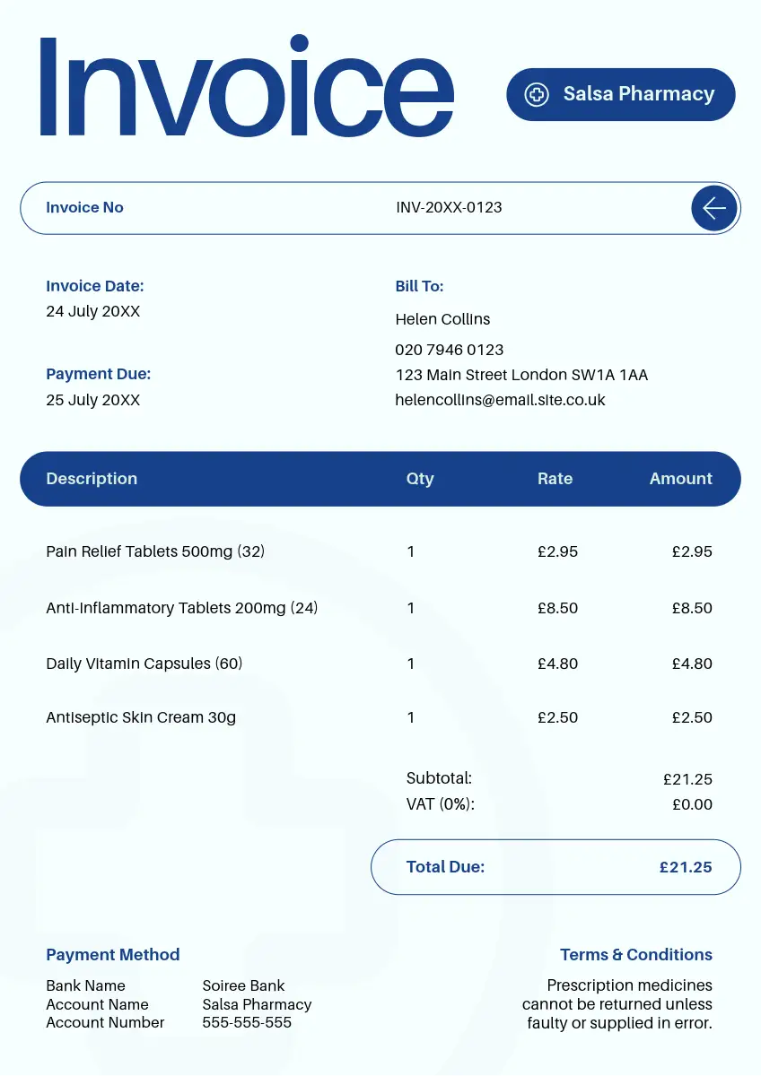761x1076 pixels.
Task: Select the Description column header
Action: (92, 479)
